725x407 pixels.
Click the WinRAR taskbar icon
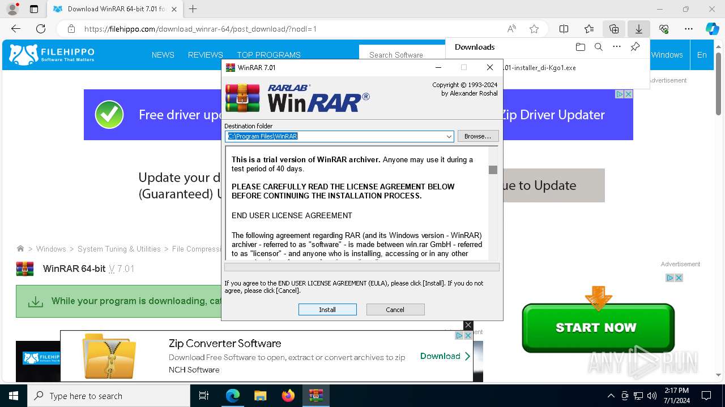pyautogui.click(x=315, y=396)
